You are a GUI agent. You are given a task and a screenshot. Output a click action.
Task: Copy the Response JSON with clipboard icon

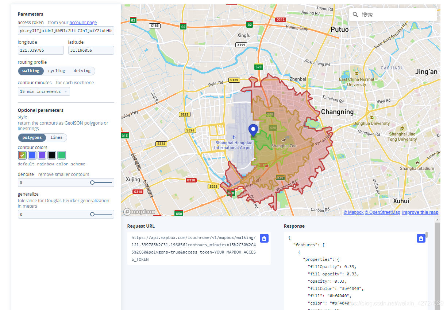[421, 238]
